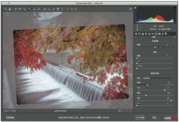Rotate image 90 degrees clockwise
This screenshot has height=122, width=179.
click(76, 9)
